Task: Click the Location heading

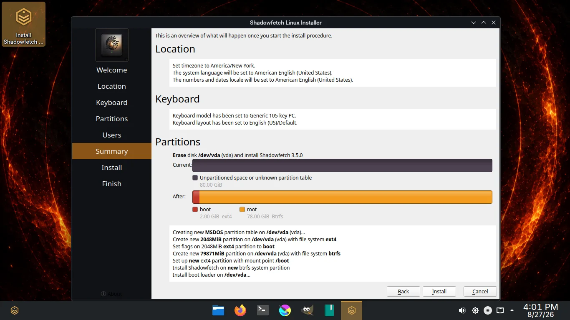Action: [175, 49]
